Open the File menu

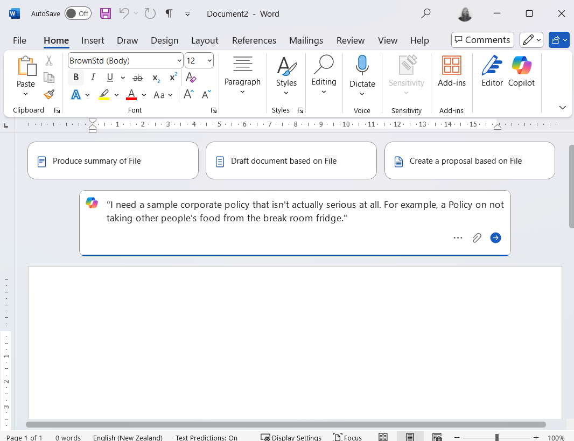19,40
